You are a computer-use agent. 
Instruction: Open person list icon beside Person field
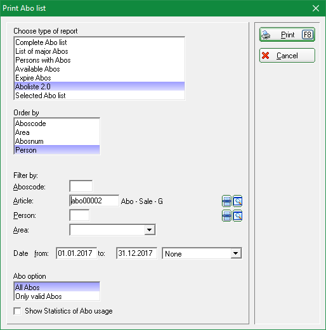tap(226, 216)
